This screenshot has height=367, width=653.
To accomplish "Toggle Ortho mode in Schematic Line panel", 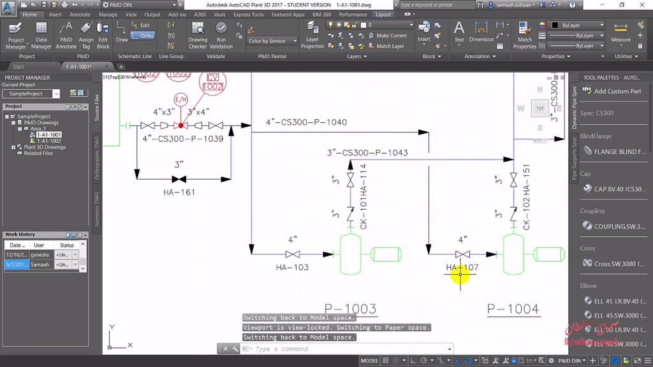I will pos(142,36).
